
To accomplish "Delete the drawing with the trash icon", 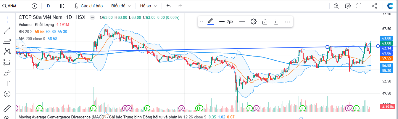I will 276,22.
